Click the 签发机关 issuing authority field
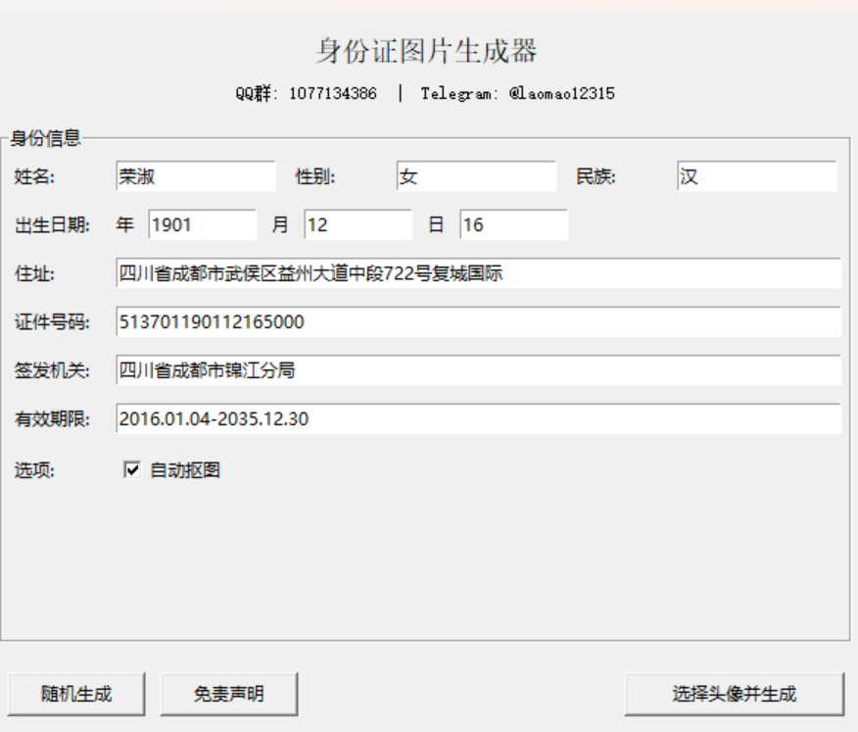The image size is (858, 732). coord(477,370)
